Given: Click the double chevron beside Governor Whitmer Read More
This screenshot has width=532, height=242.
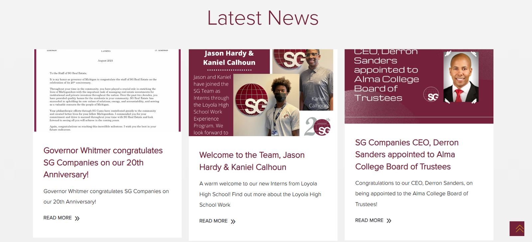Looking at the screenshot, I should click(77, 218).
